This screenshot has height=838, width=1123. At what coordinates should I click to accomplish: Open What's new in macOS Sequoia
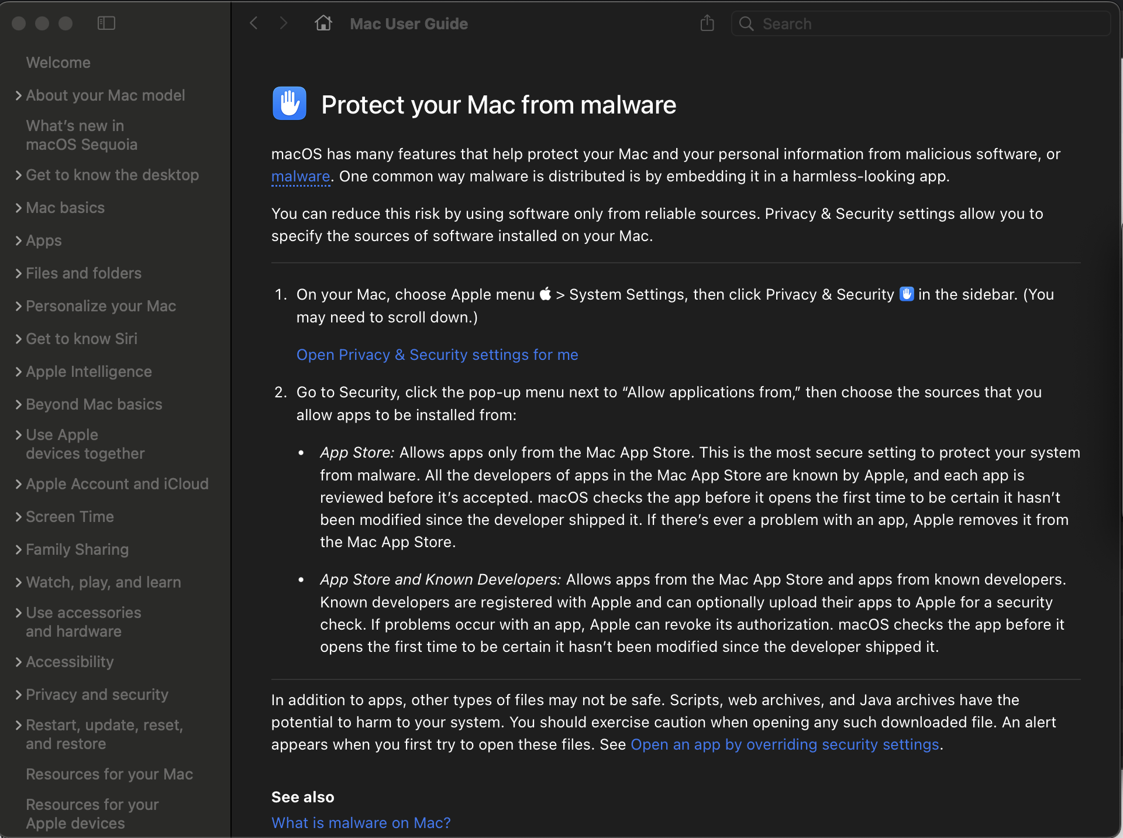pos(81,135)
